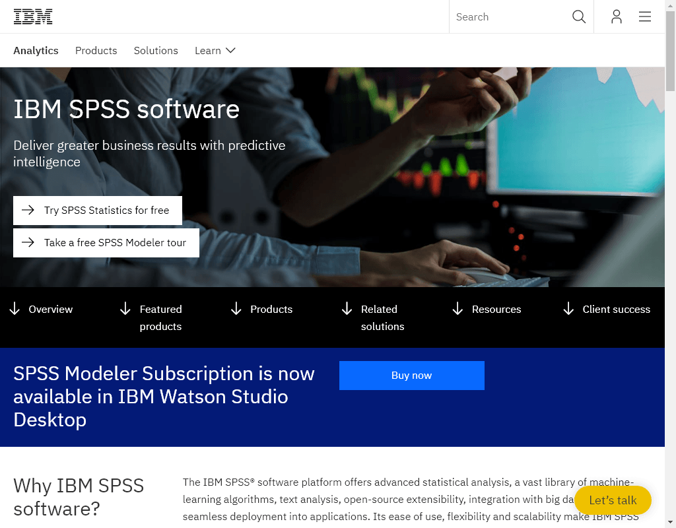Jump to Products section in black bar

click(x=271, y=309)
